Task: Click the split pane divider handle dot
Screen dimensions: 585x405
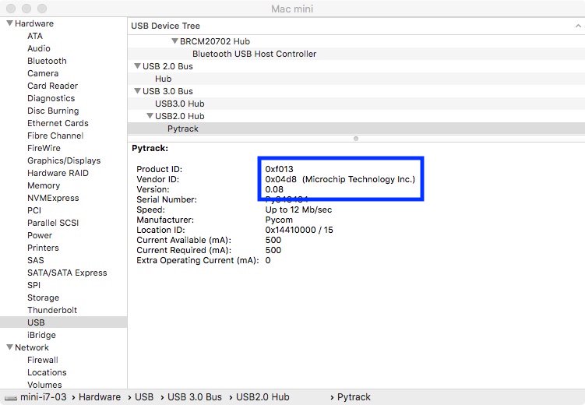Action: pos(356,139)
